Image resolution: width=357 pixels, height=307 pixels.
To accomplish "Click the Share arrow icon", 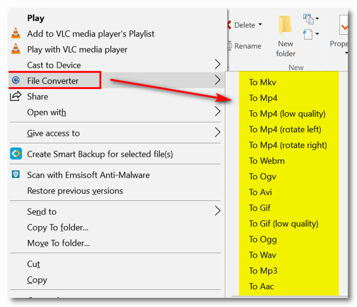I will tap(16, 96).
